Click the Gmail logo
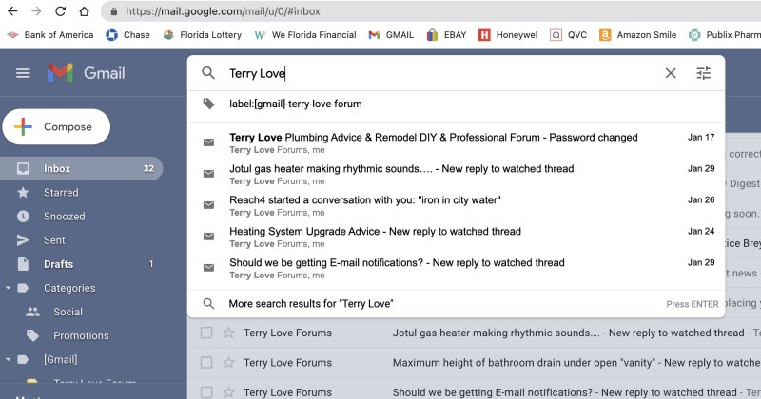The height and width of the screenshot is (399, 761). click(86, 73)
